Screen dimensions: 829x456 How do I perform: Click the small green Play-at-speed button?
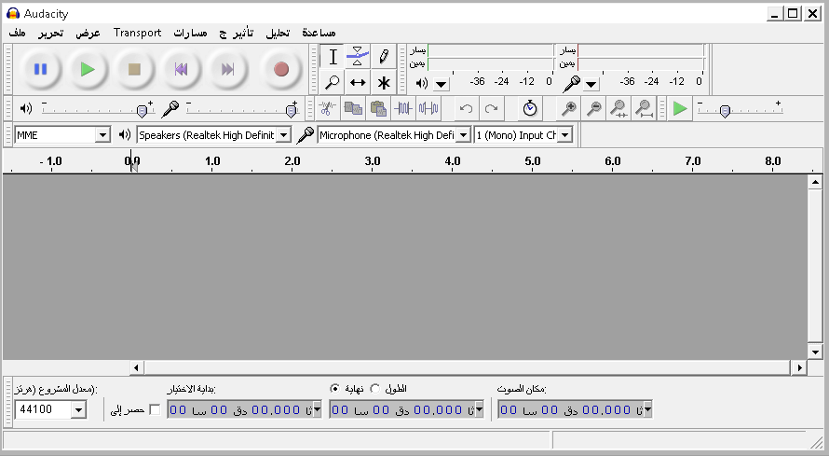point(680,109)
